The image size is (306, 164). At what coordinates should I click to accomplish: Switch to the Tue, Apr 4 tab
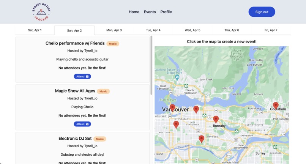pos(153,30)
